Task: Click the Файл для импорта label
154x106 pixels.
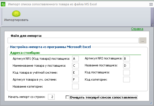Action: pyautogui.click(x=26, y=36)
